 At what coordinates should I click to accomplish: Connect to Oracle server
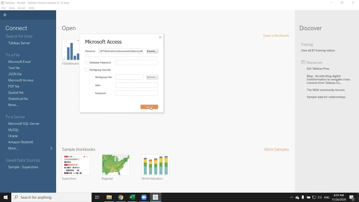pos(13,136)
